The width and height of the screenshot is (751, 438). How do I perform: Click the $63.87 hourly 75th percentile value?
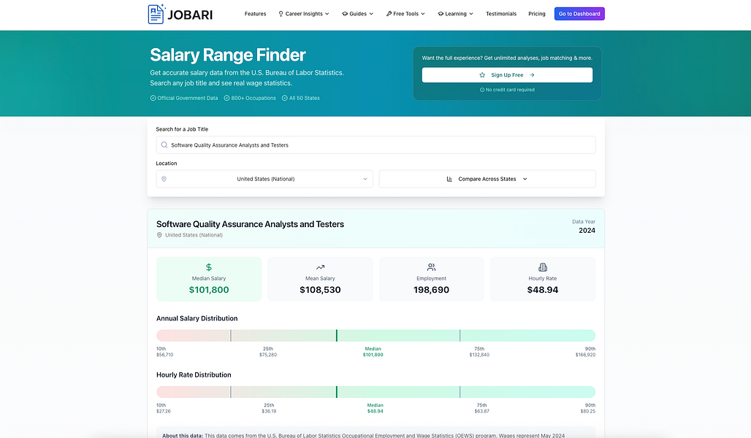coord(482,412)
